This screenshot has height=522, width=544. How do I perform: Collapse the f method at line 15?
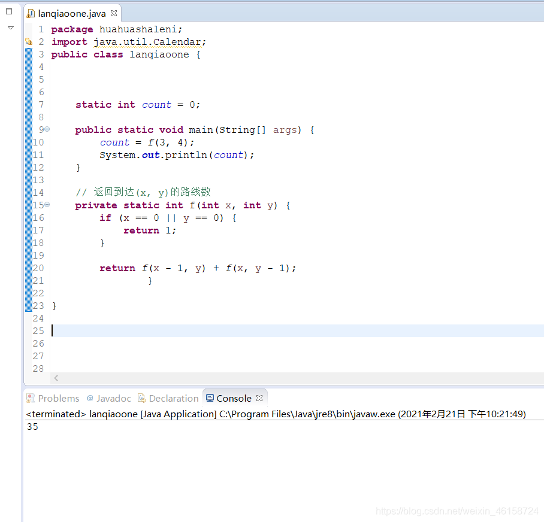(47, 205)
